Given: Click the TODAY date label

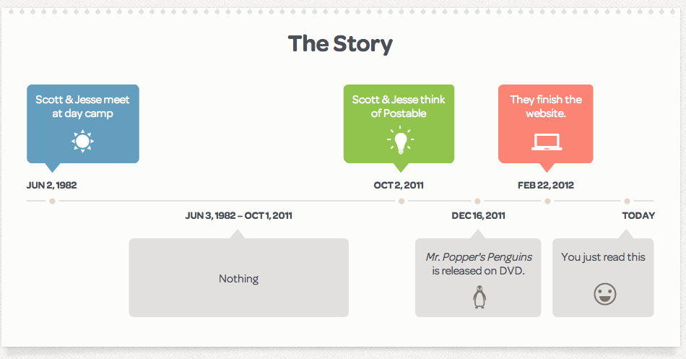Looking at the screenshot, I should pos(638,215).
